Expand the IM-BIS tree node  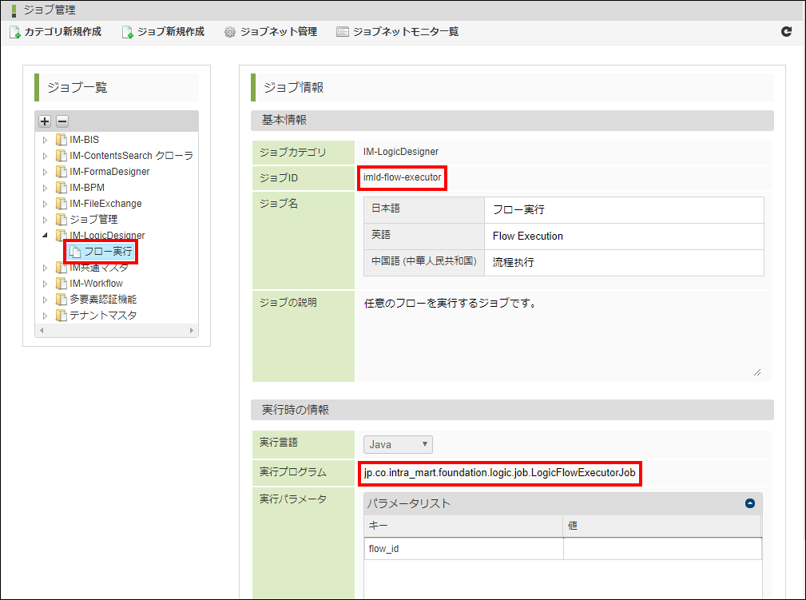pos(46,139)
